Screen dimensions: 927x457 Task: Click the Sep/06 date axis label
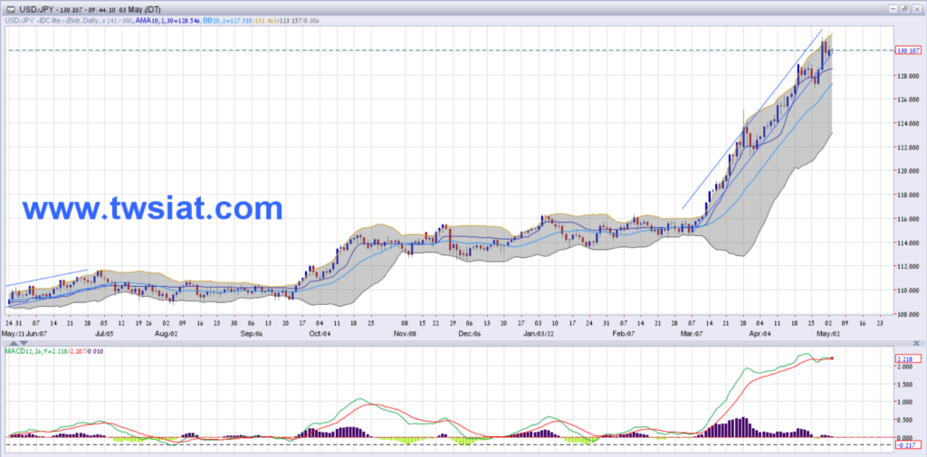(x=252, y=334)
